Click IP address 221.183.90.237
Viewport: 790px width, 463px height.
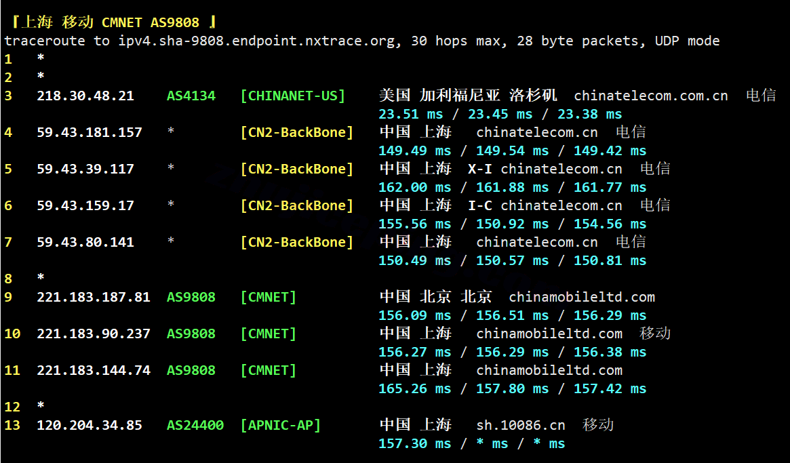point(93,334)
